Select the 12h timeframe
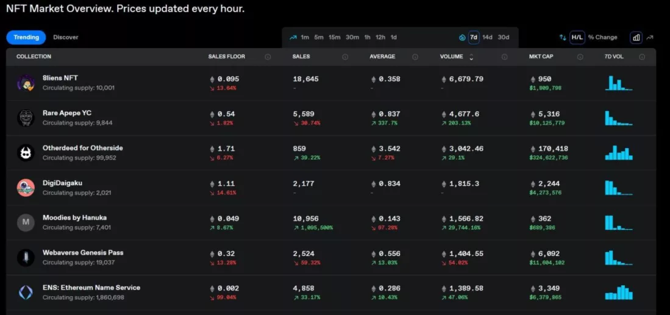 pos(380,37)
